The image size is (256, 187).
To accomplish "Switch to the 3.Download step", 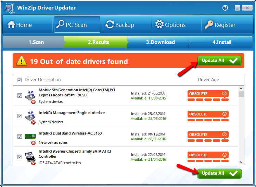I will pos(160,42).
